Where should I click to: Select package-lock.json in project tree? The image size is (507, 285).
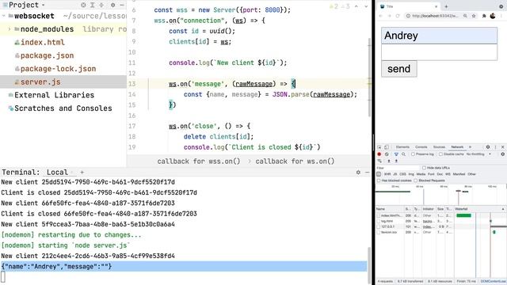pos(58,69)
